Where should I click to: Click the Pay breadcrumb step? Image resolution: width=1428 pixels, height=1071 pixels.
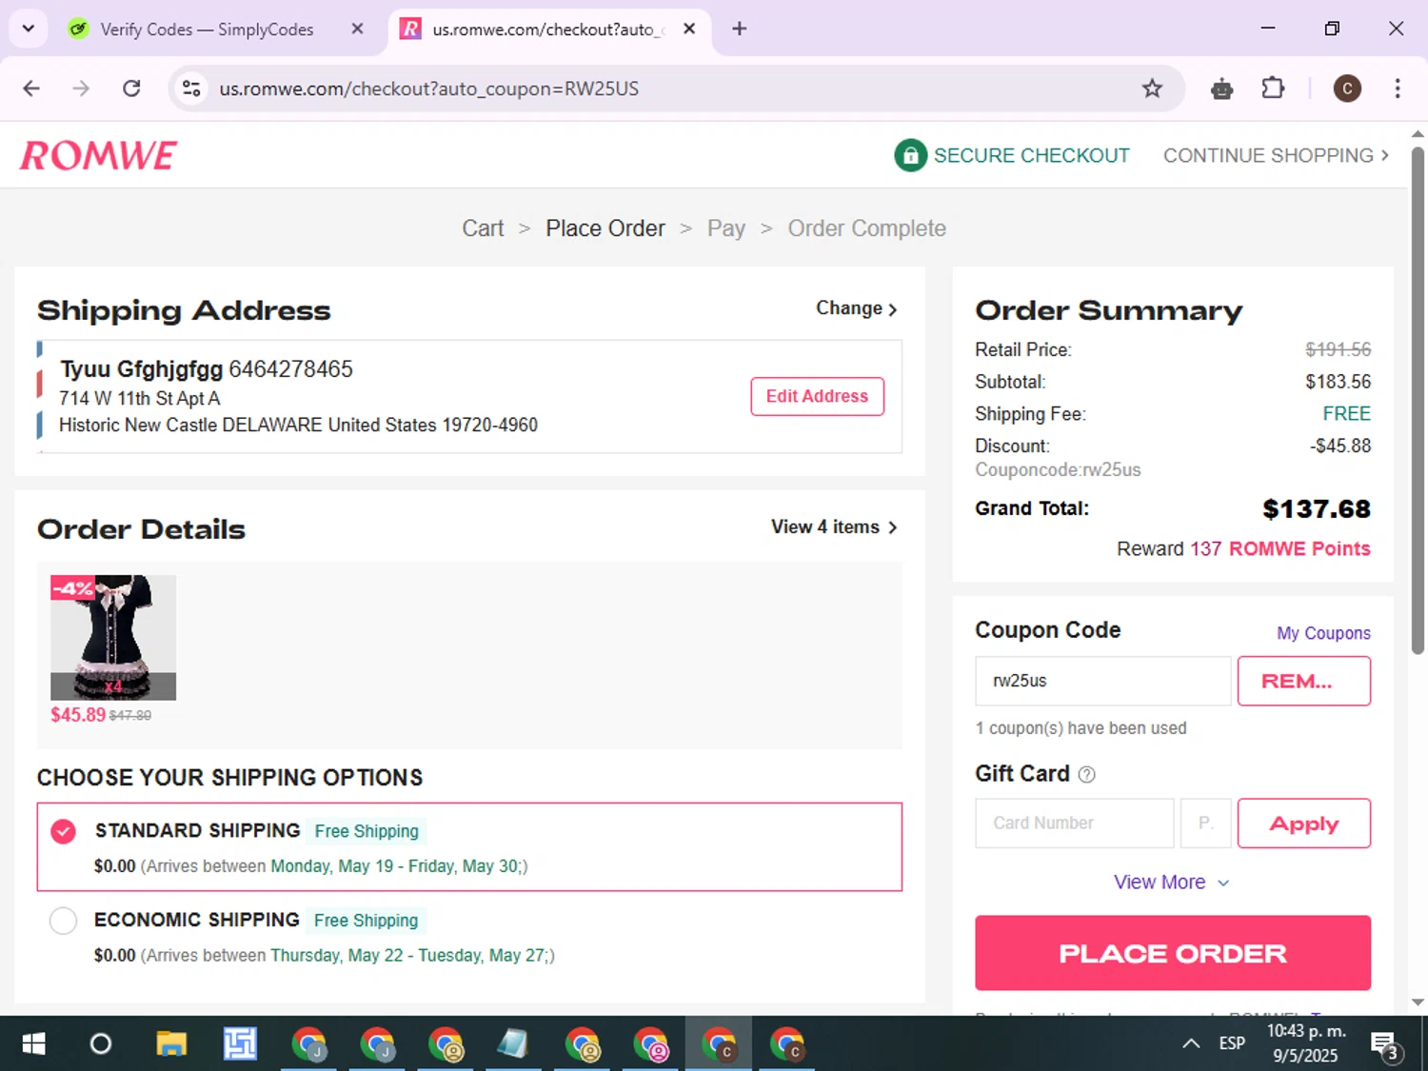[725, 228]
